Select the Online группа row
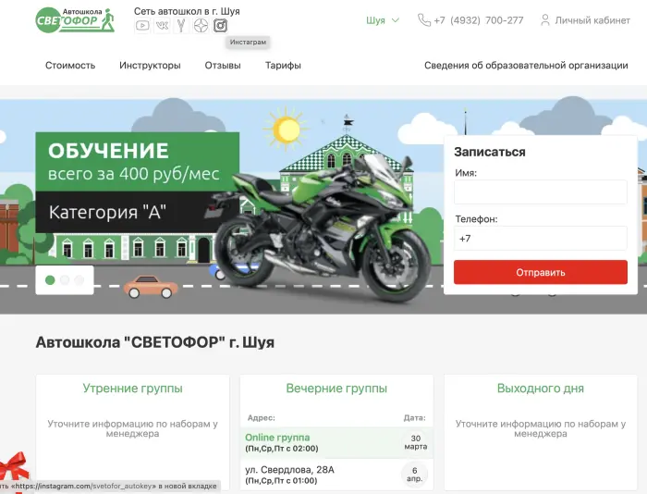 (x=336, y=443)
